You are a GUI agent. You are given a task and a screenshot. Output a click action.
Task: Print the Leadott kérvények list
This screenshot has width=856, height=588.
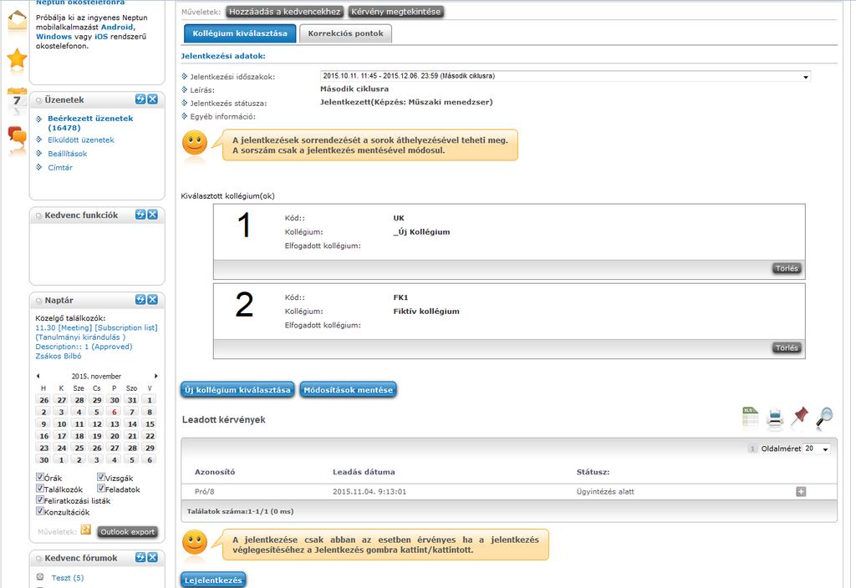(x=775, y=418)
